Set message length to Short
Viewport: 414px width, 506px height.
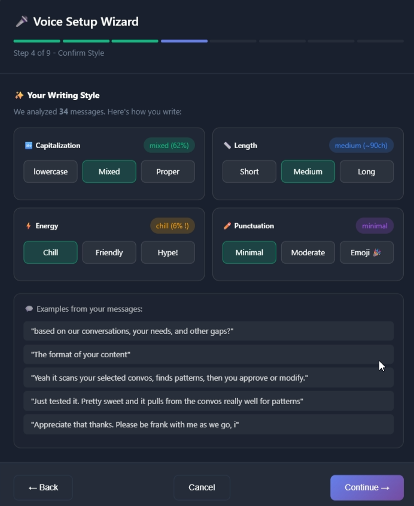pos(249,171)
